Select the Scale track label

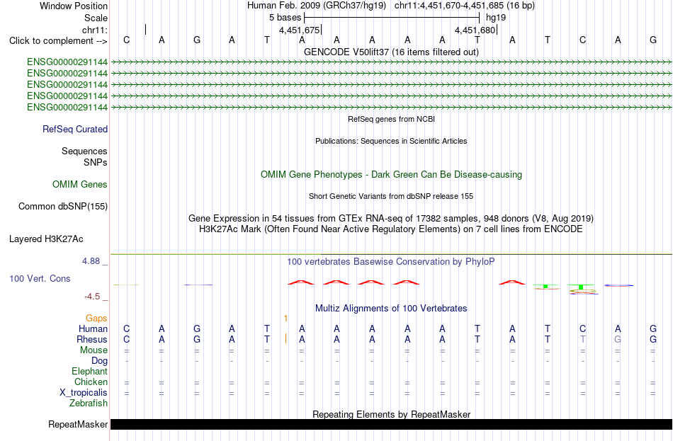(x=96, y=18)
